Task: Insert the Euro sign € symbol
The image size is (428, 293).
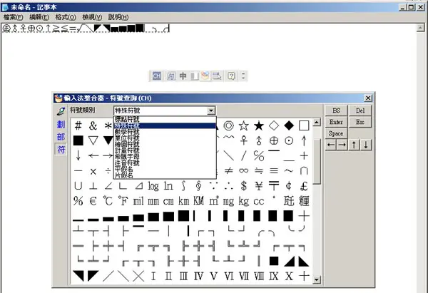Action: pyautogui.click(x=93, y=201)
